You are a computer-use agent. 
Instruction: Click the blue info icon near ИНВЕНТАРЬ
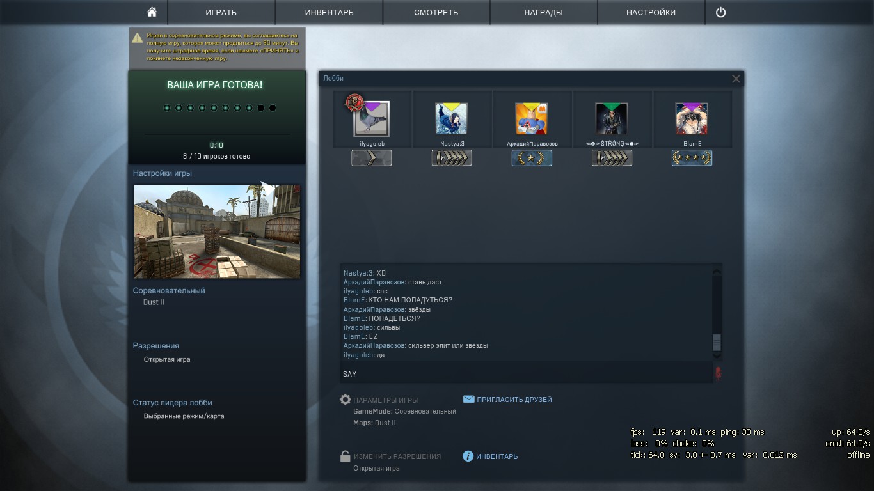pyautogui.click(x=468, y=456)
